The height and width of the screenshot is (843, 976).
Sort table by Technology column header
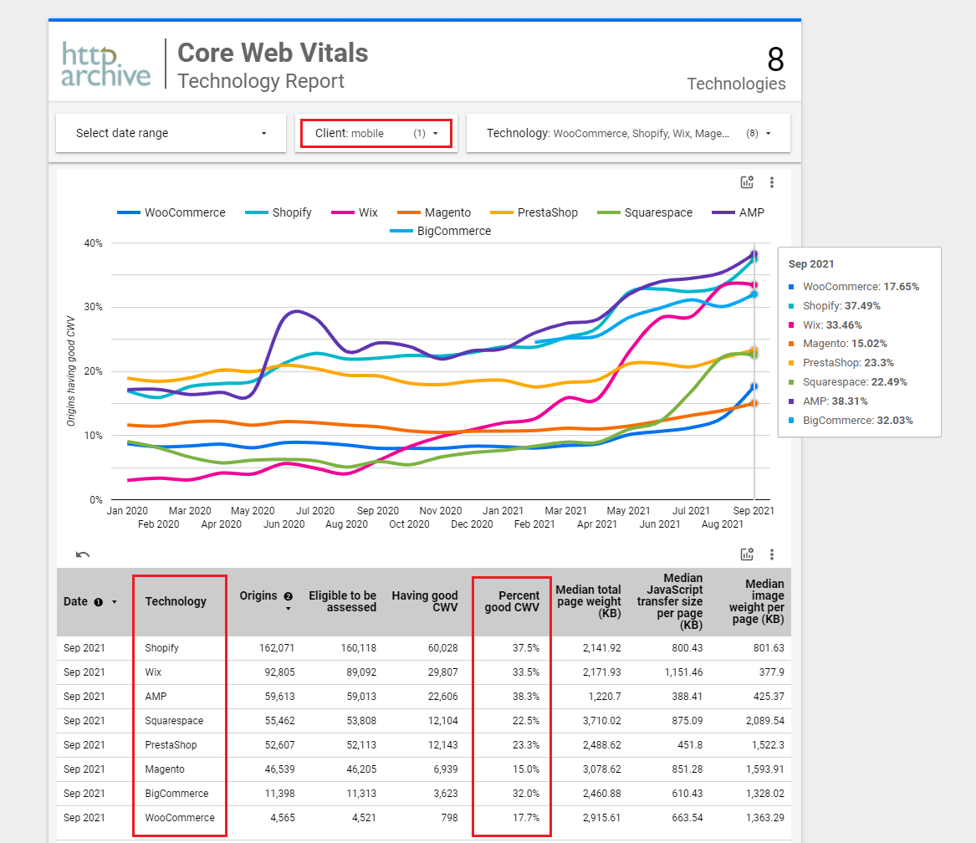pyautogui.click(x=176, y=601)
